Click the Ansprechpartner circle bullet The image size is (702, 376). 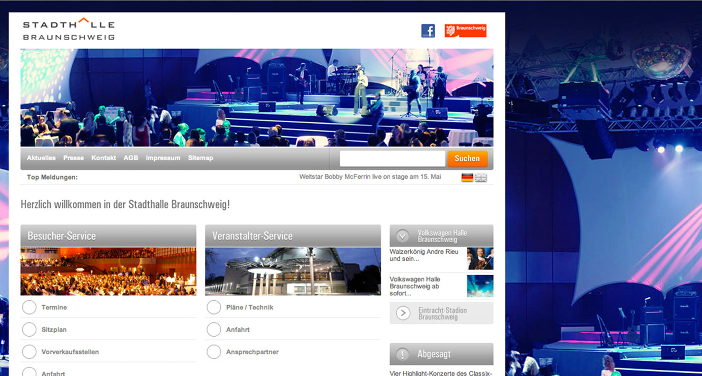point(214,352)
